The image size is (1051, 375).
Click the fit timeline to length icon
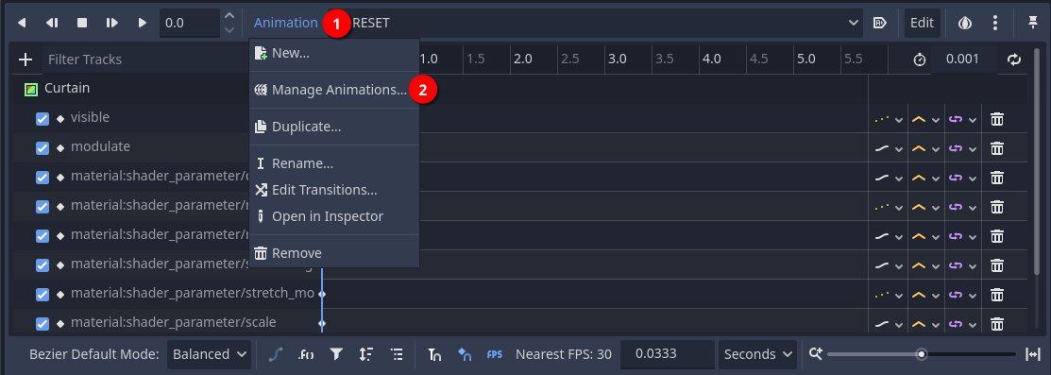click(1032, 354)
